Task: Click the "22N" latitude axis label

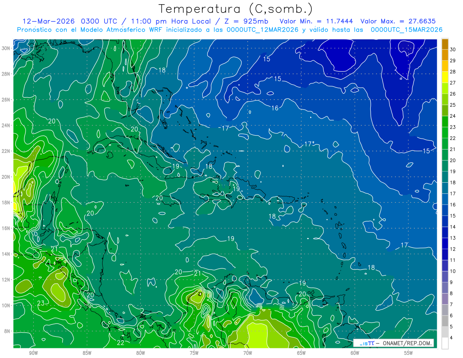Action: pos(6,151)
